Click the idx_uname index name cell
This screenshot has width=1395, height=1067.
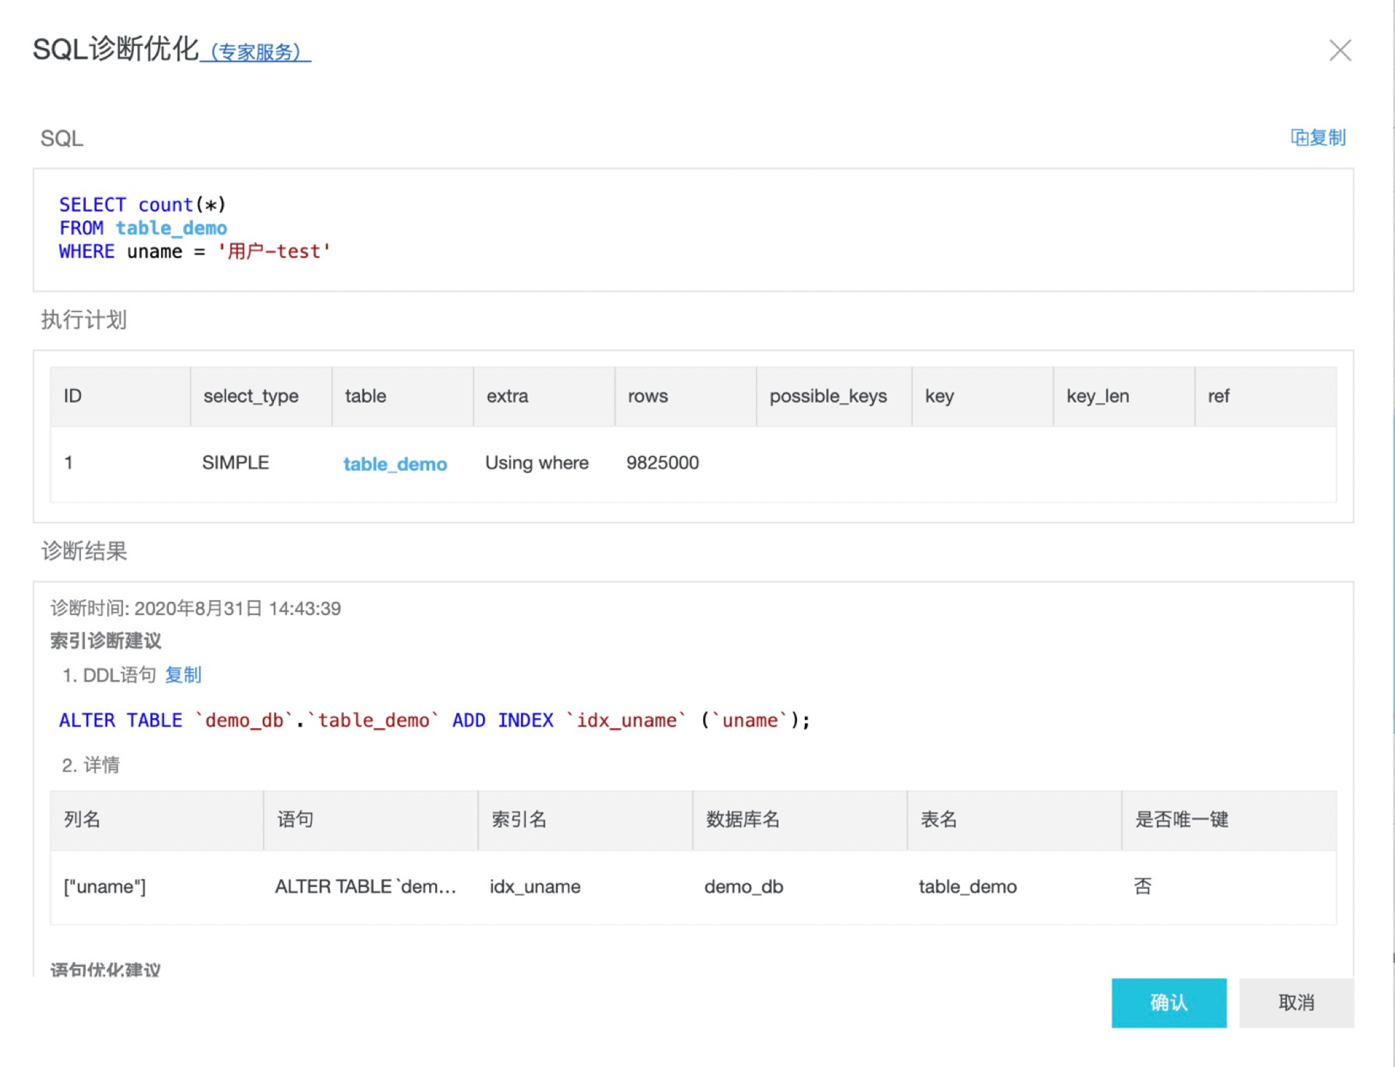coord(535,887)
